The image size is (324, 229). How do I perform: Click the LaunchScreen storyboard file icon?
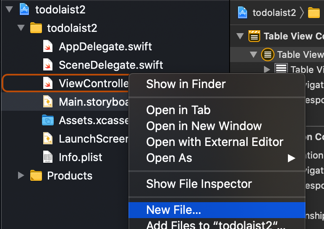coord(48,139)
